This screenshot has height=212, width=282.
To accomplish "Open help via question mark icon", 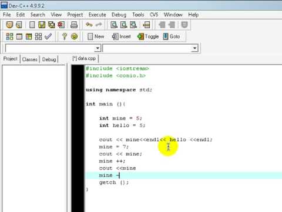I will coord(64,37).
